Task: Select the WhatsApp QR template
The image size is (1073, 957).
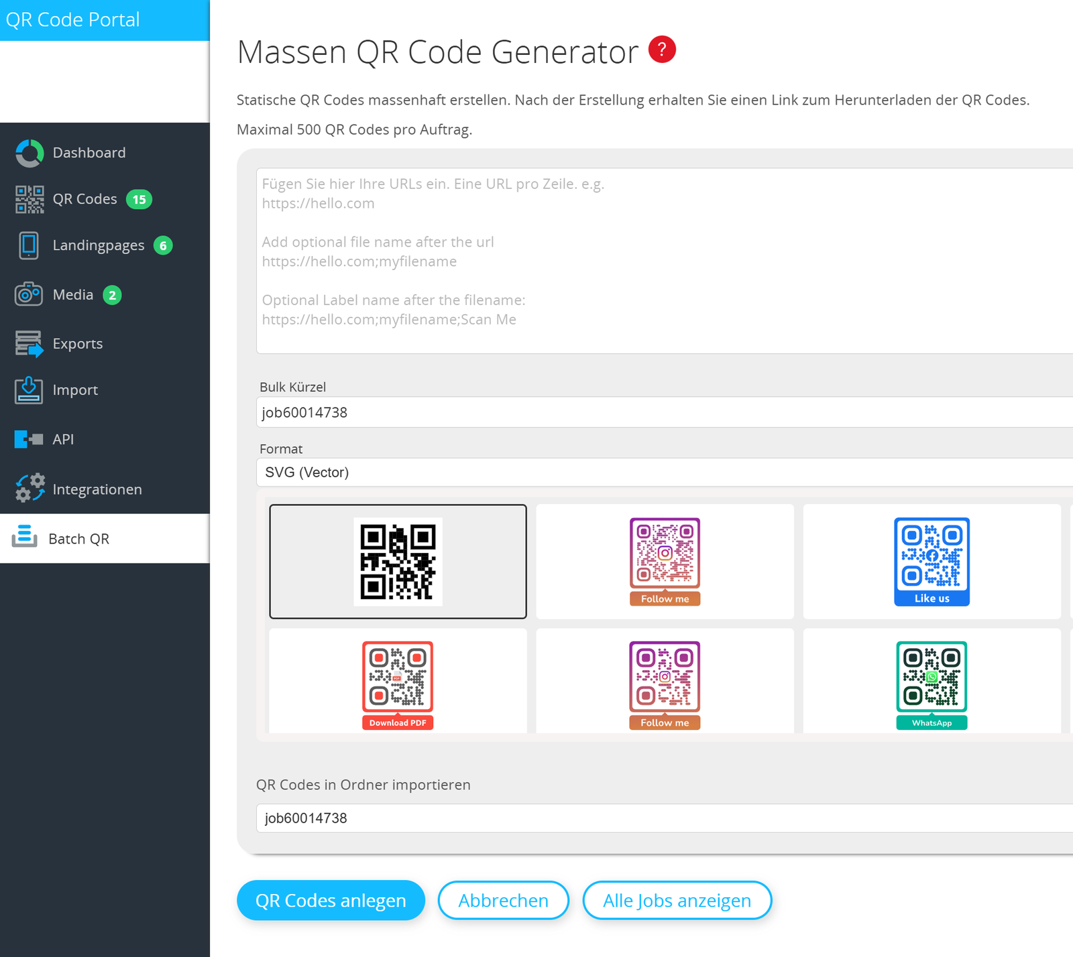Action: coord(931,682)
